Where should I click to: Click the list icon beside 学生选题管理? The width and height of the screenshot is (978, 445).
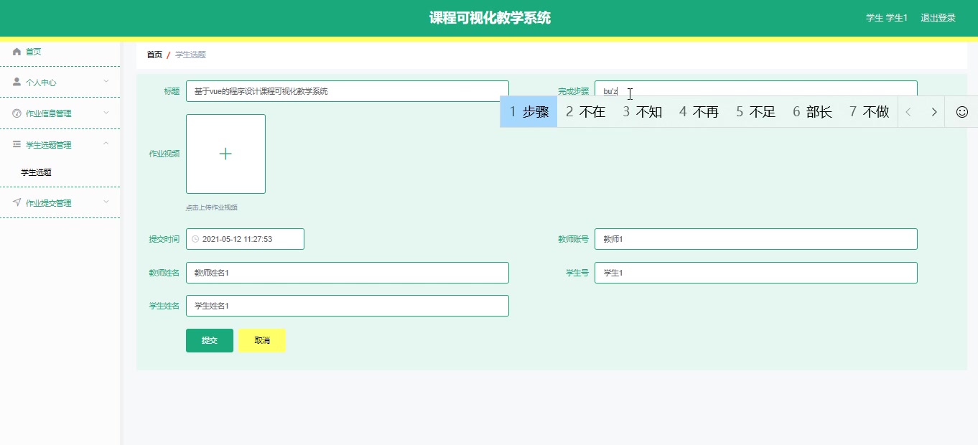pyautogui.click(x=16, y=144)
